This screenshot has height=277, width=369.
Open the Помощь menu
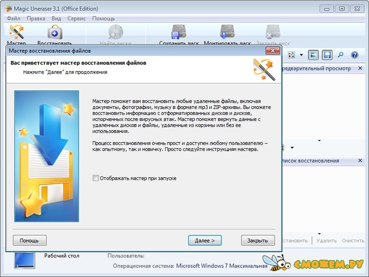(x=103, y=18)
